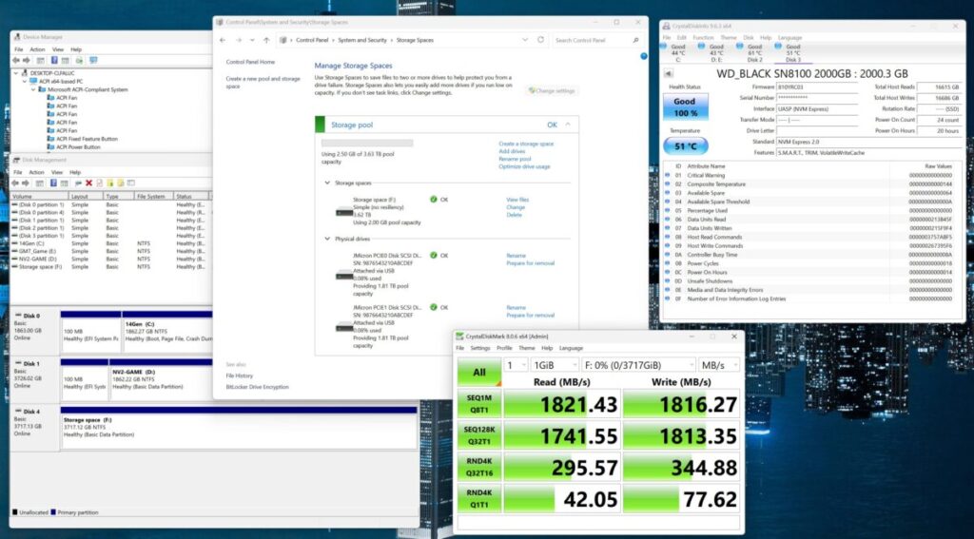This screenshot has height=539, width=974.
Task: Click the Help icon in Device Manager toolbar
Action: point(54,60)
